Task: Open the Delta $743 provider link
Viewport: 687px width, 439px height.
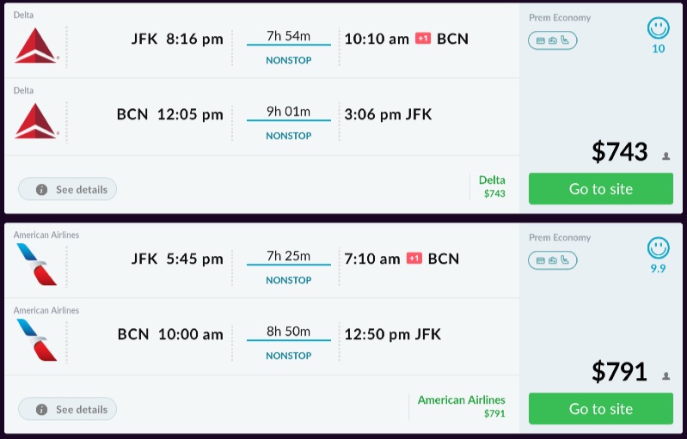Action: pos(493,186)
